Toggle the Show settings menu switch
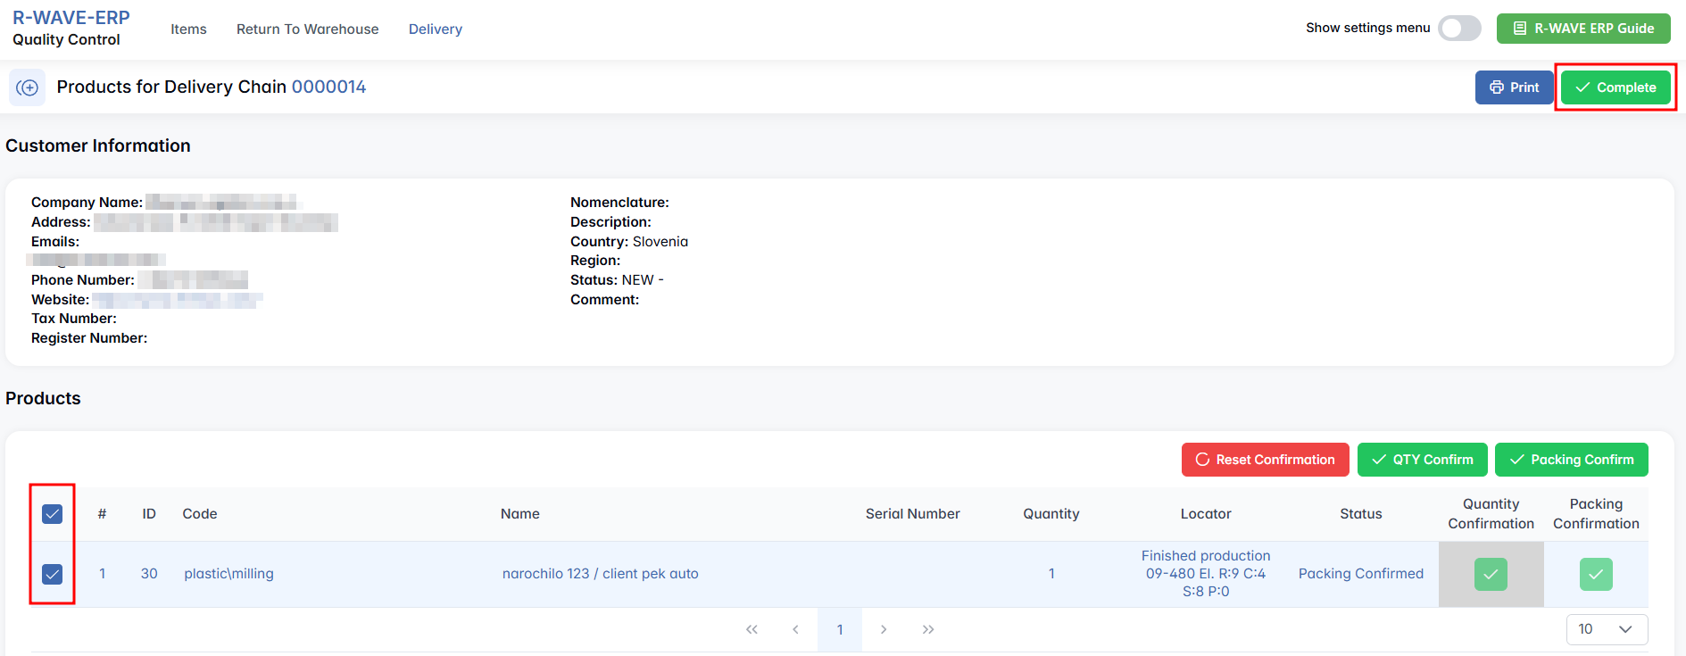1686x656 pixels. click(x=1458, y=29)
